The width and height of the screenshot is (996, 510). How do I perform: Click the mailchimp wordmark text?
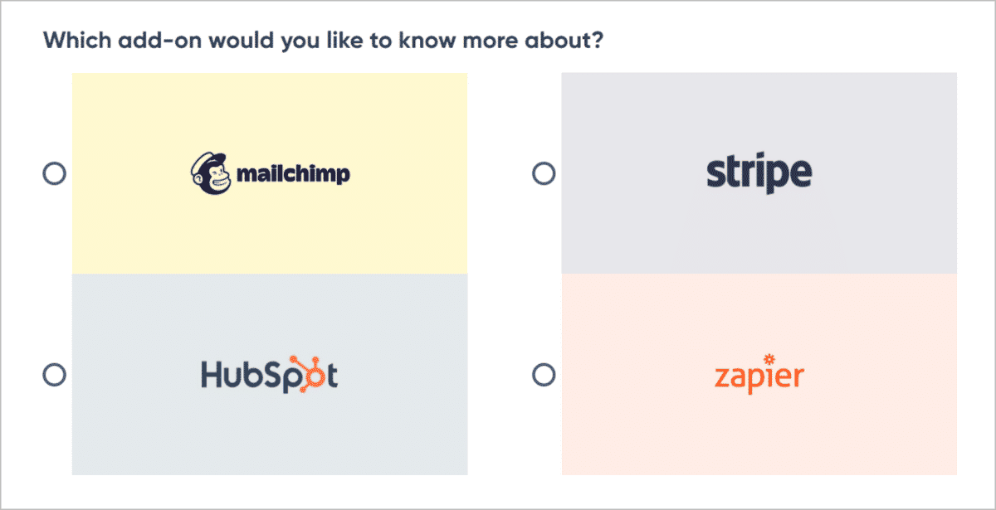point(293,174)
